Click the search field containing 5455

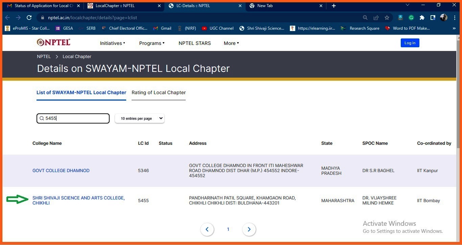[x=73, y=118]
